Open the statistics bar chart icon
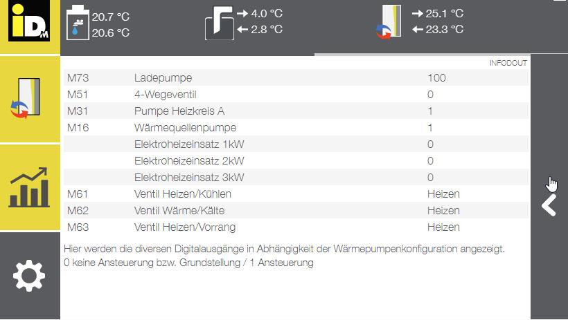The width and height of the screenshot is (568, 320). pos(29,187)
